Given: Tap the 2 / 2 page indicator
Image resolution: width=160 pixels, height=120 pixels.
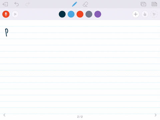Looking at the screenshot, I should click(x=80, y=117).
